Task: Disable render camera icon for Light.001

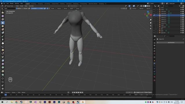Action: click(x=183, y=27)
